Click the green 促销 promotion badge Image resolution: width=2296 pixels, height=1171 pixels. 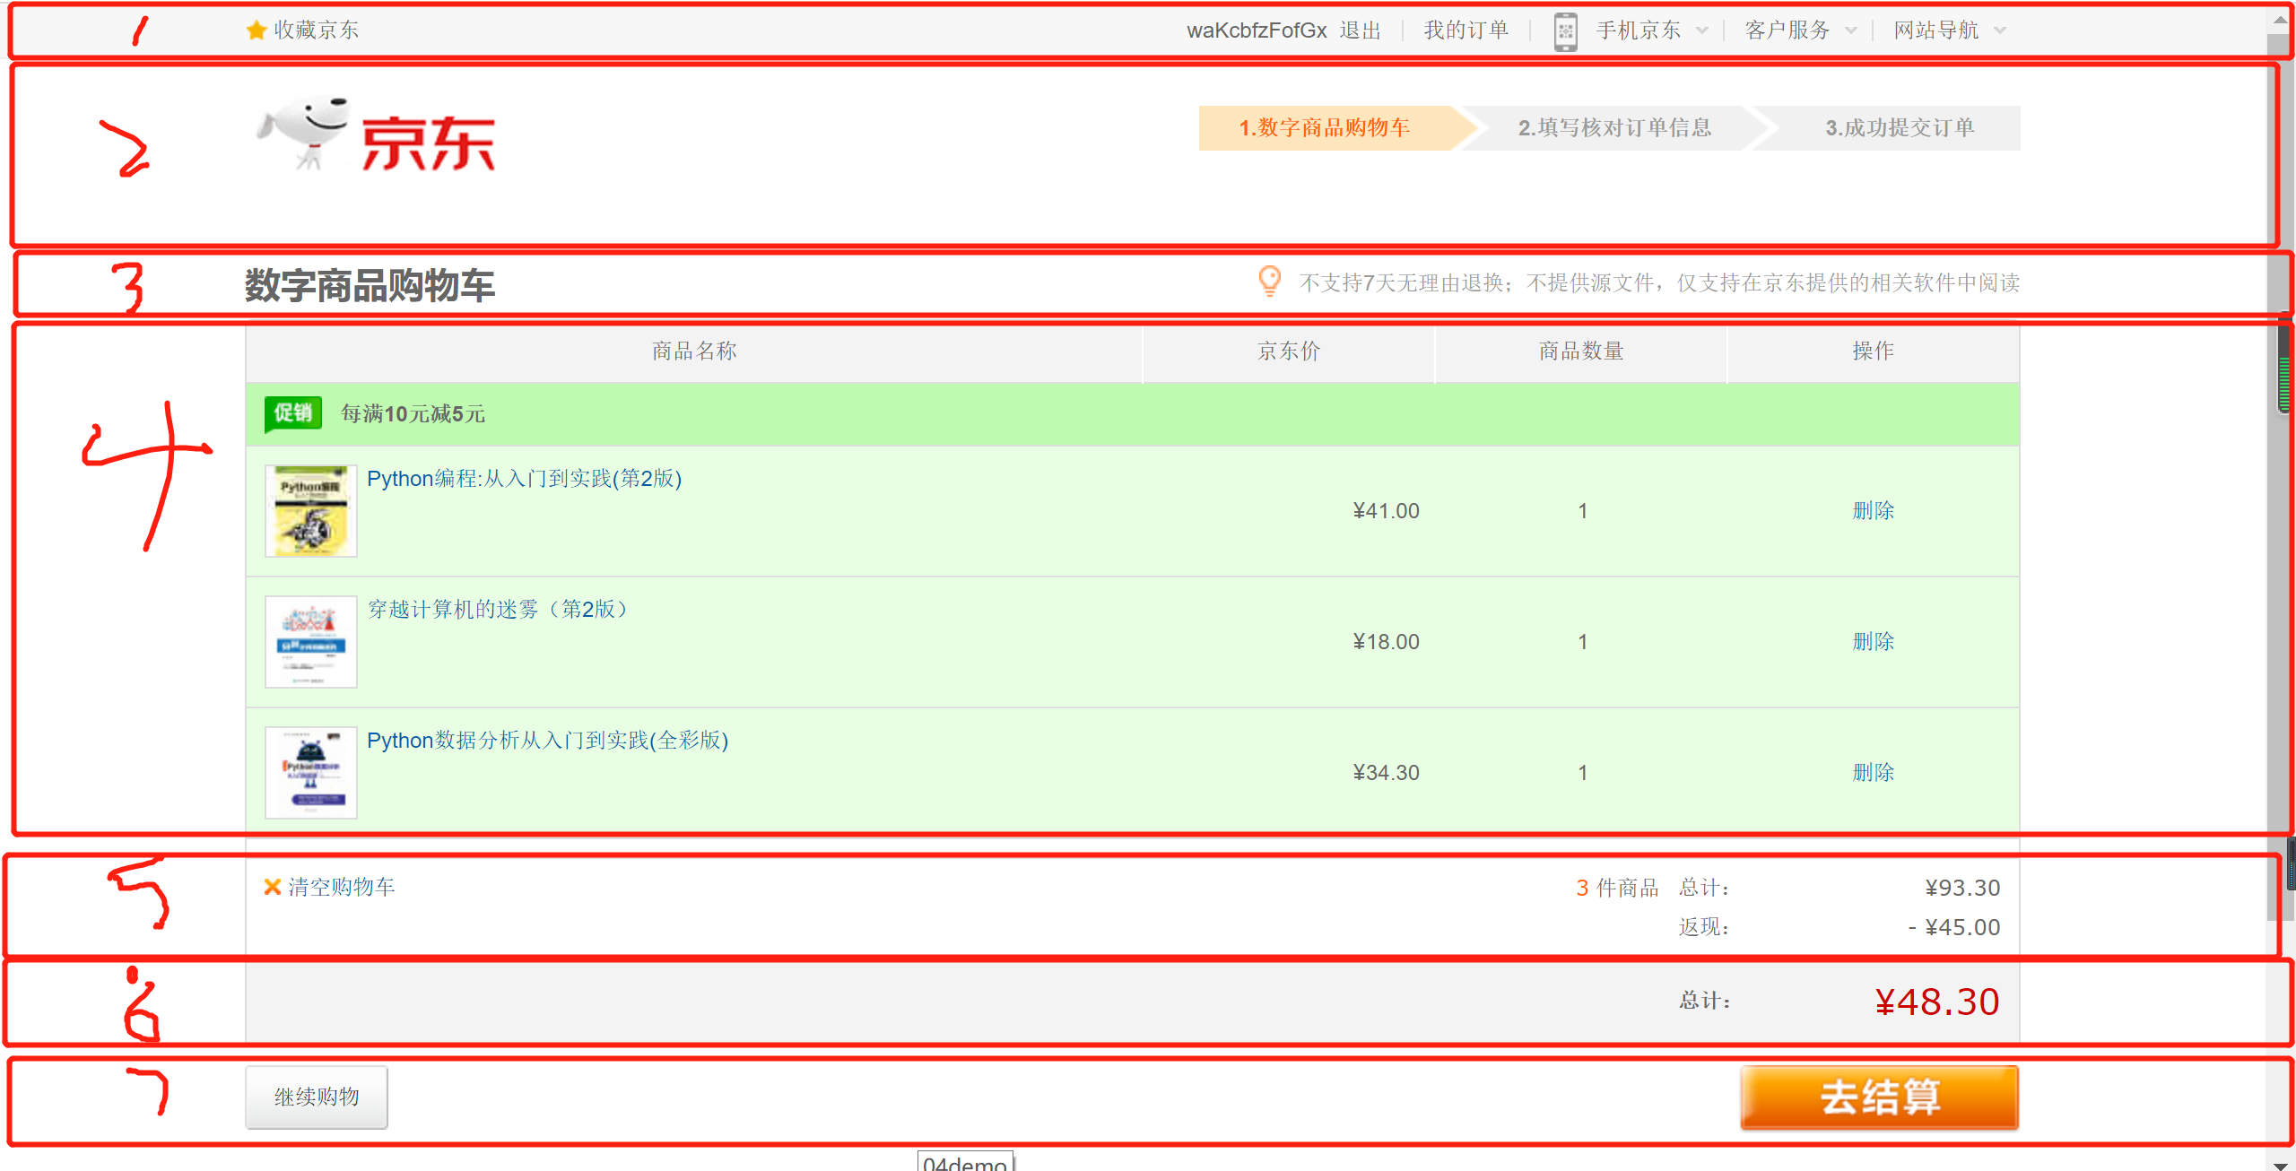click(x=293, y=413)
